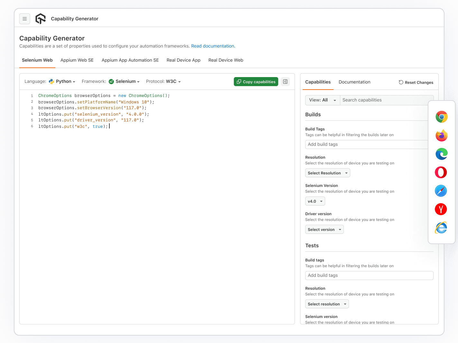Select the Opera browser icon
458x343 pixels.
point(441,172)
